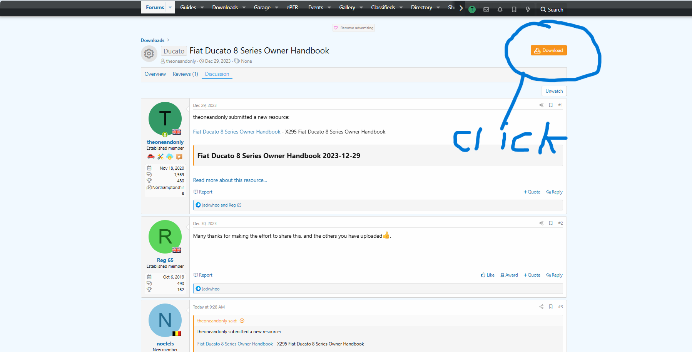This screenshot has width=692, height=352.
Task: View likes 'jackwhoo and Reg 65'
Action: [222, 205]
